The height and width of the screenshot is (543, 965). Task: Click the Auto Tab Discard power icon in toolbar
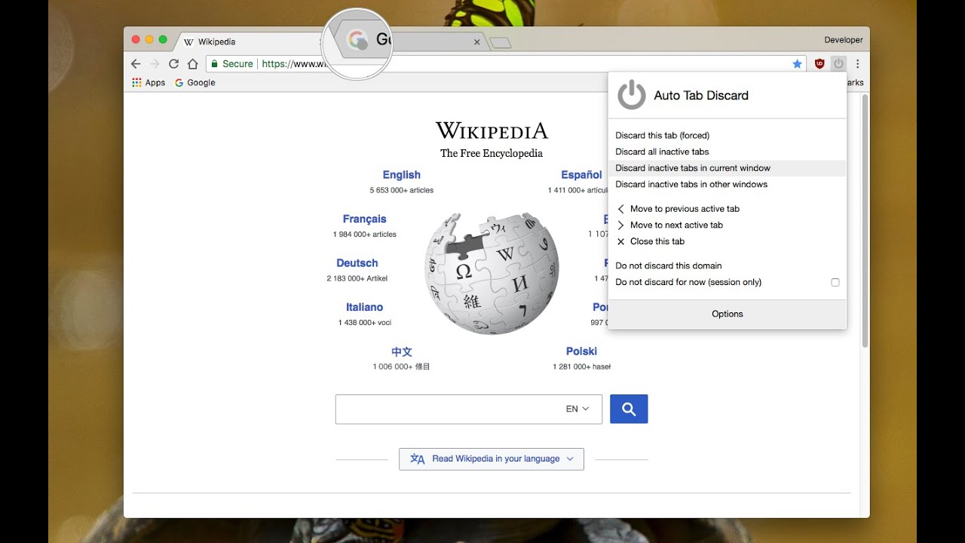pyautogui.click(x=838, y=64)
